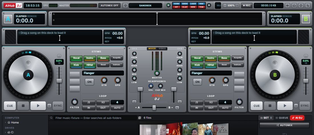
Task: Trigger the LASER sample pad
Action: (193, 4)
